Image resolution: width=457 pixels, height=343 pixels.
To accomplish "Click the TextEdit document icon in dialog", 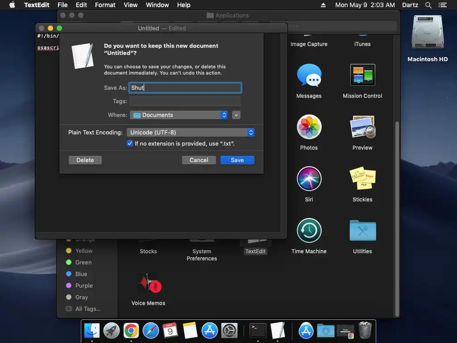I will click(83, 56).
